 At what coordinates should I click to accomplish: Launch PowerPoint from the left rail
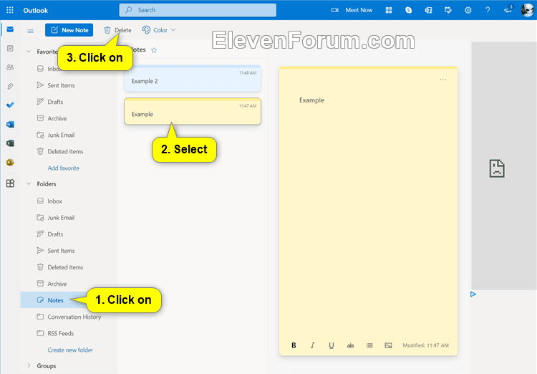point(10,163)
